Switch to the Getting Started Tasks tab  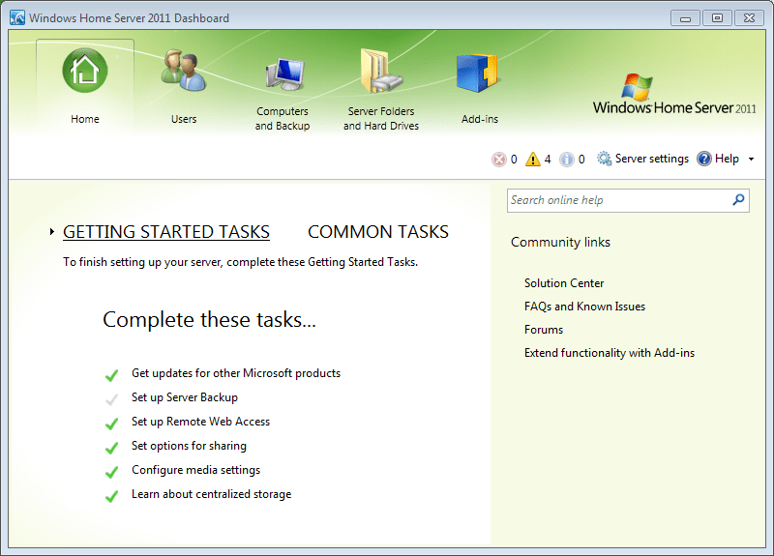click(x=166, y=232)
